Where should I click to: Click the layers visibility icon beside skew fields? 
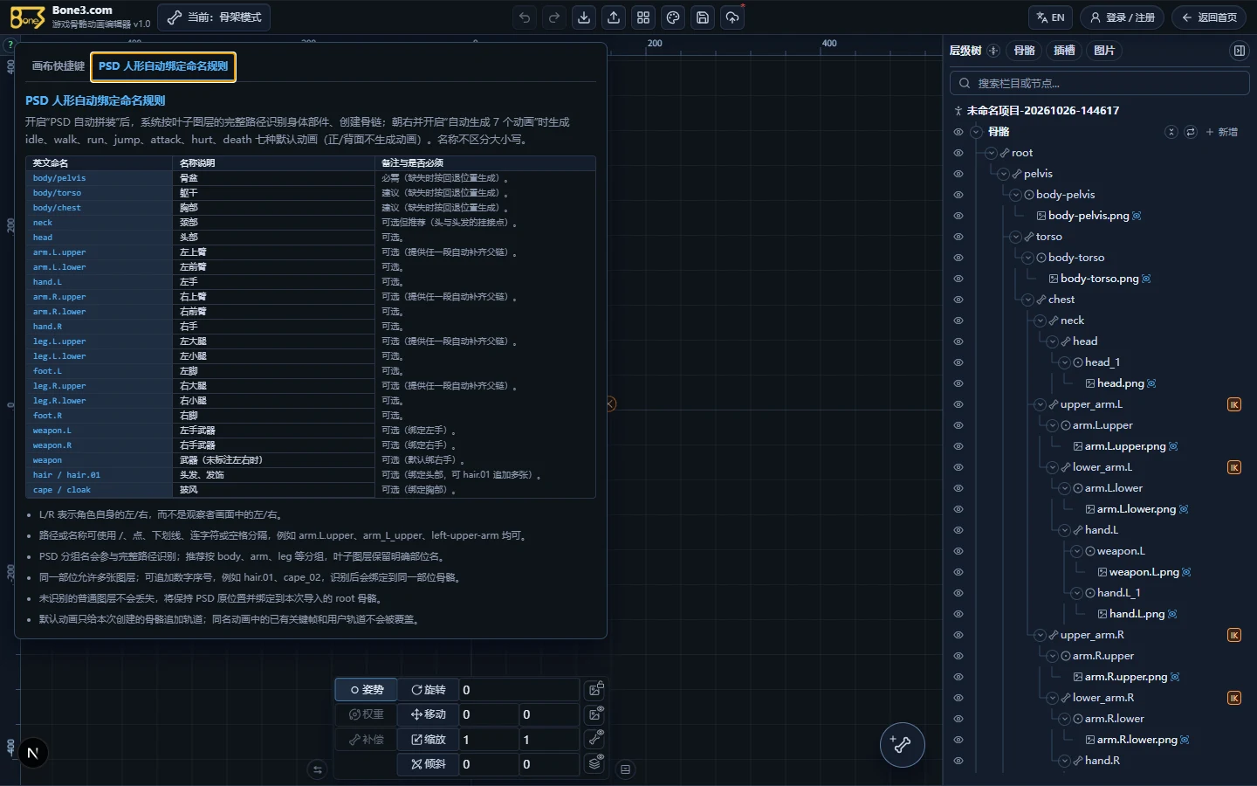pyautogui.click(x=595, y=763)
